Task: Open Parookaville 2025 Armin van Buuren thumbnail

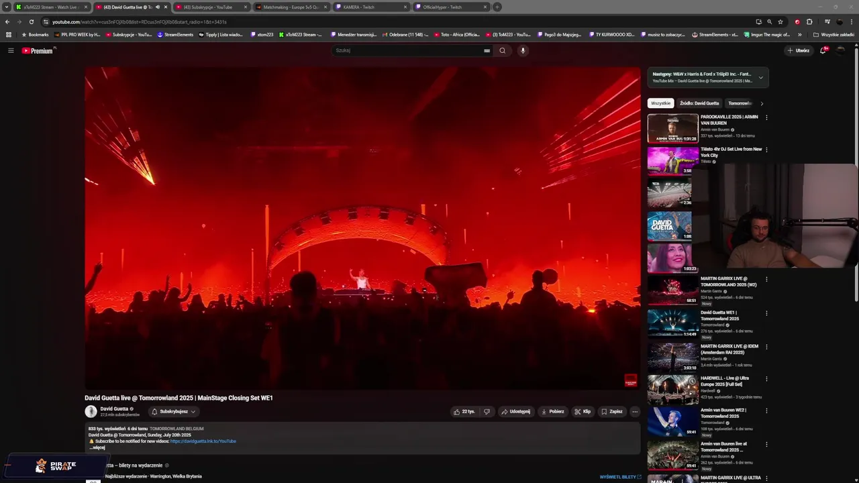Action: tap(672, 128)
